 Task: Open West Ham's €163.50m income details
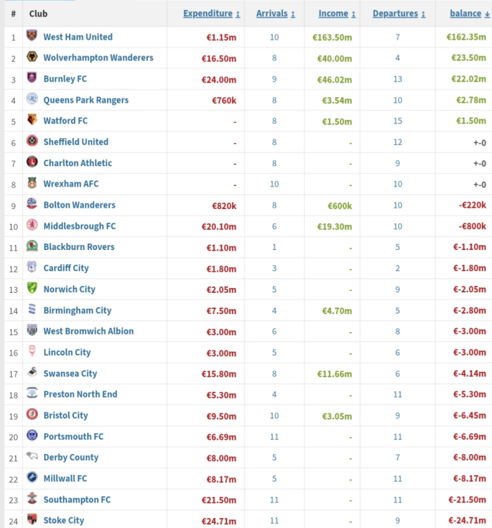[x=332, y=37]
